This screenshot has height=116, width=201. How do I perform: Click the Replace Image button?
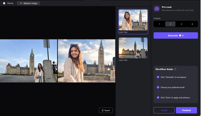coord(28,3)
